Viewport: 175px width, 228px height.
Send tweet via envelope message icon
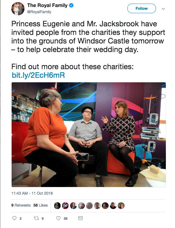pos(80,218)
